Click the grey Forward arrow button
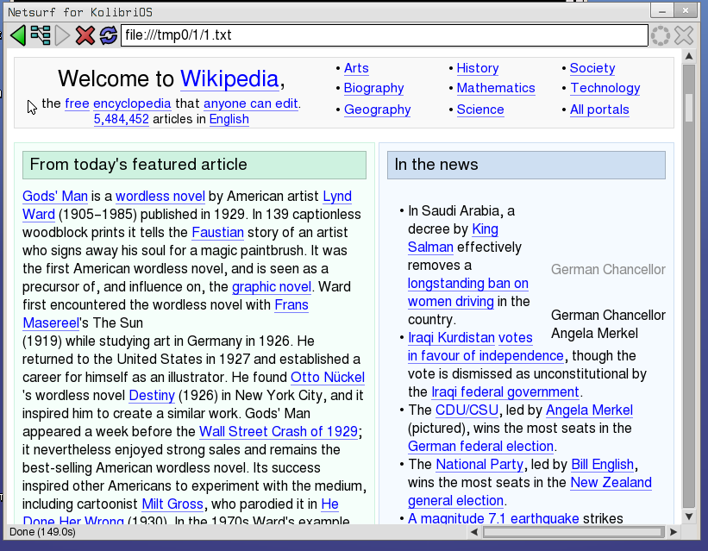 click(x=62, y=35)
